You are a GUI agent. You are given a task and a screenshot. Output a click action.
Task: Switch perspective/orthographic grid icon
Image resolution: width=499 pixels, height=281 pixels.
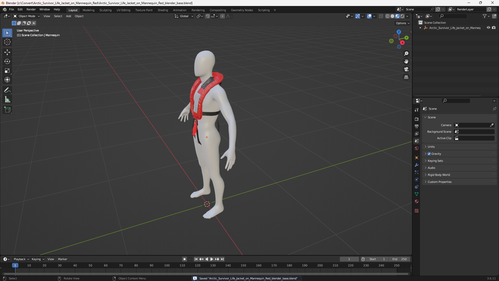tap(406, 77)
